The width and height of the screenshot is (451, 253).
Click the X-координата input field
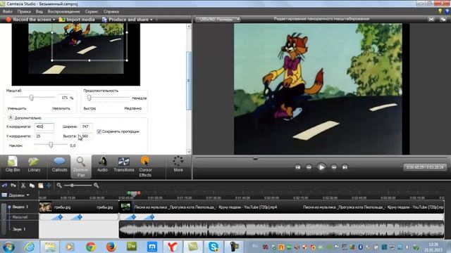(44, 126)
